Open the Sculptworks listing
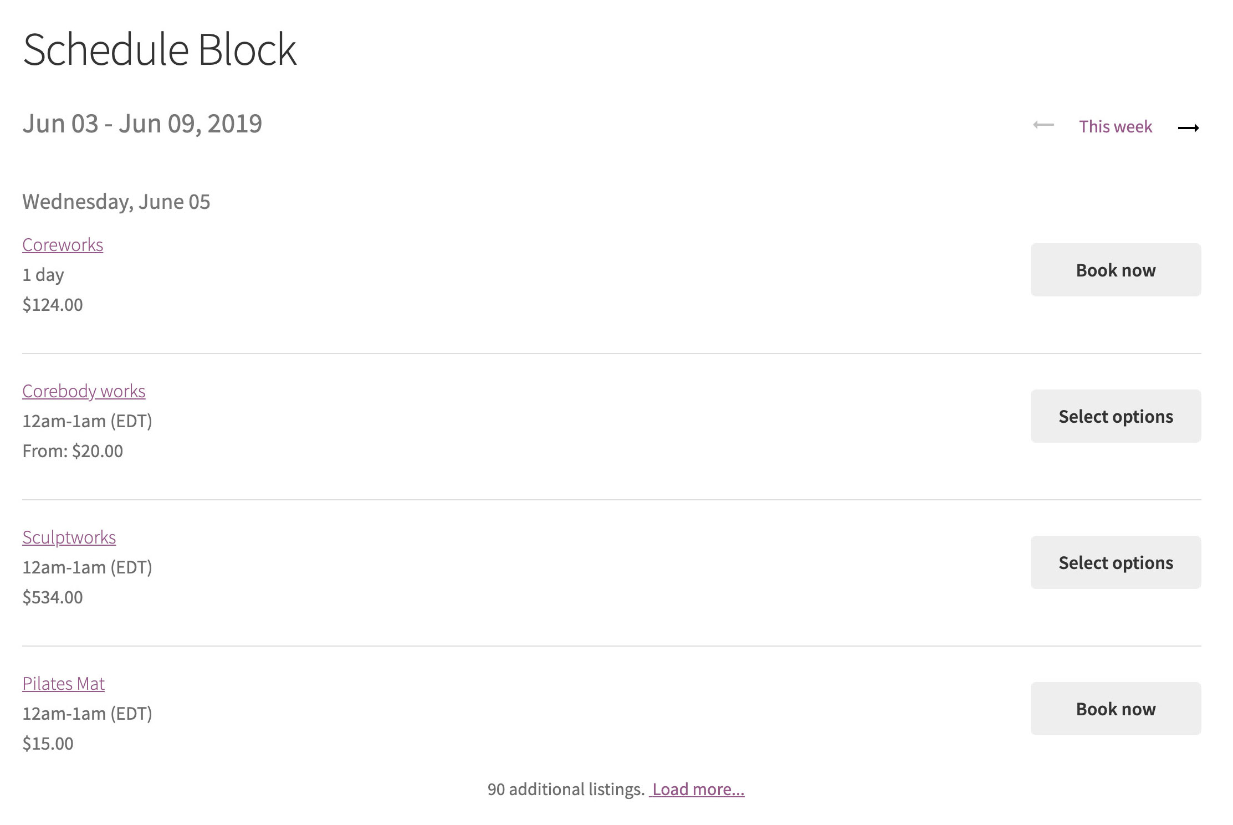The height and width of the screenshot is (825, 1233). click(x=69, y=536)
